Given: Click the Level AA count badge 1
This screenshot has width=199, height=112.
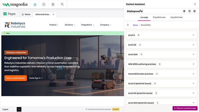Looking at the screenshot, I should [140, 45].
